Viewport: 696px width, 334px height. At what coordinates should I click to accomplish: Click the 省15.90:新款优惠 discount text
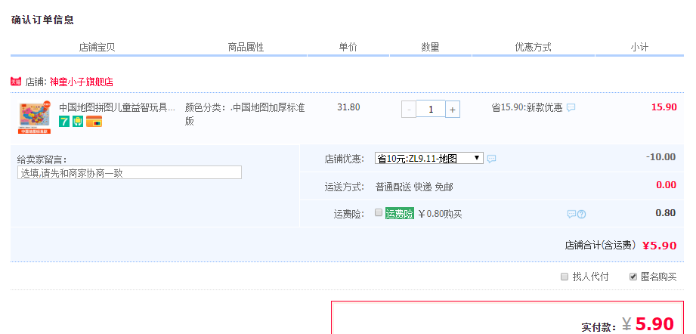coord(527,107)
